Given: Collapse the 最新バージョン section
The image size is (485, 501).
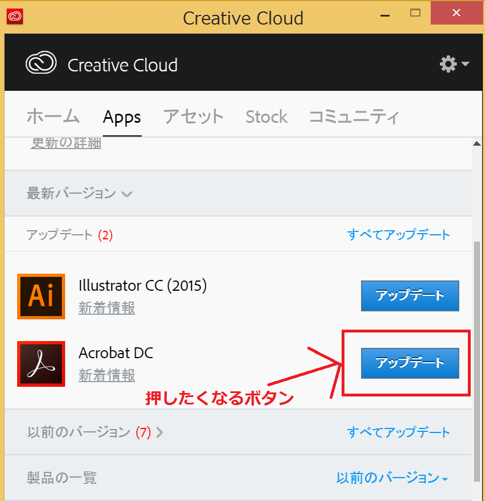Looking at the screenshot, I should pos(79,193).
